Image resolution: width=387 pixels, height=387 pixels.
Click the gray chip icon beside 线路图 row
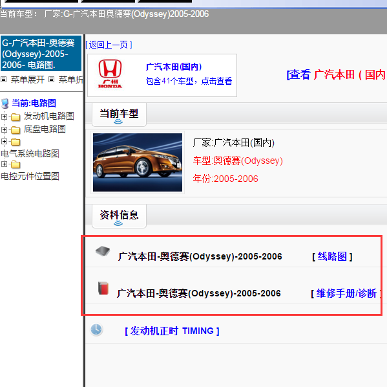click(x=103, y=251)
